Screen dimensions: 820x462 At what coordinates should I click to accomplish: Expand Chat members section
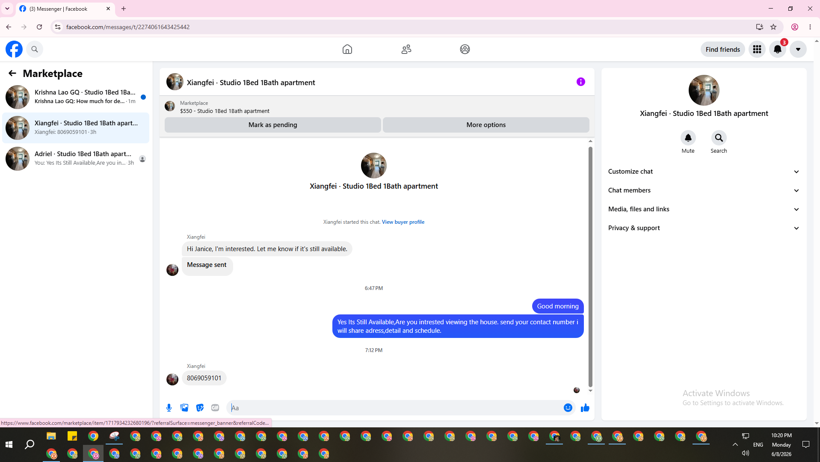point(704,190)
